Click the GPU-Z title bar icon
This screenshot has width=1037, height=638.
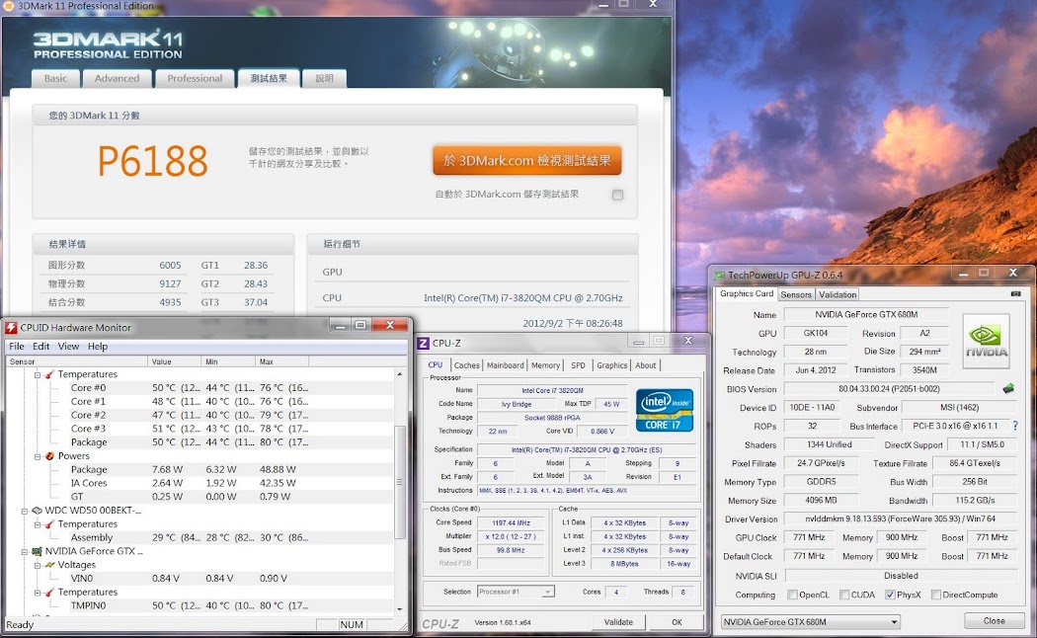click(720, 275)
